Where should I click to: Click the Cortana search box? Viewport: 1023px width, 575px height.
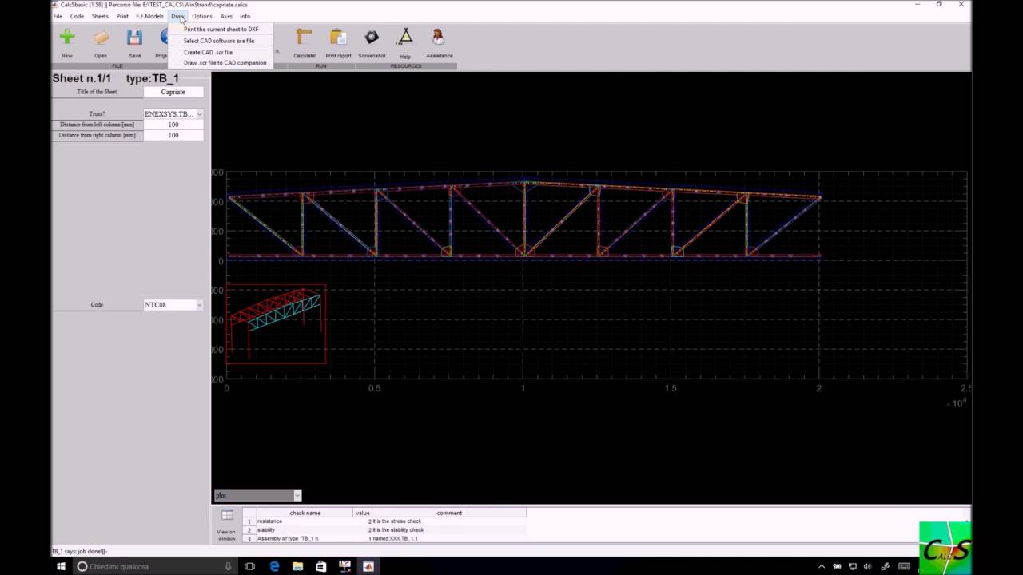(x=156, y=566)
